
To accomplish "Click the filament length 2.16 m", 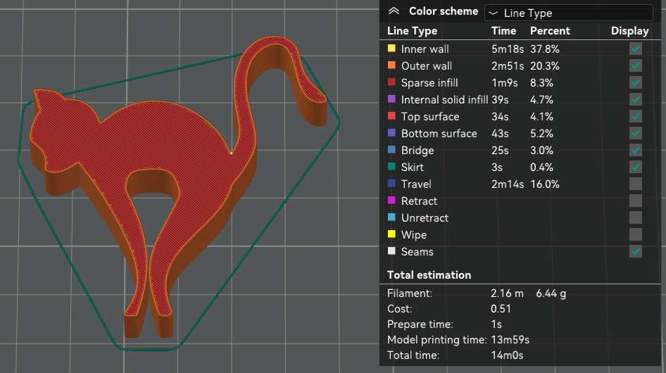I will [507, 293].
